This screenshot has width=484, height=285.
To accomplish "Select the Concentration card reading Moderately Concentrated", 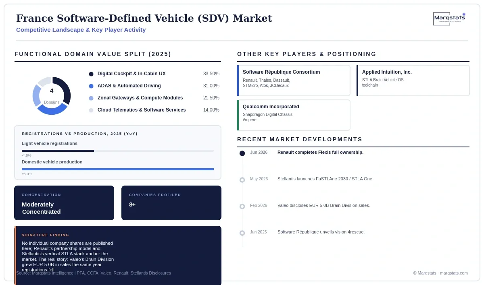I will click(64, 203).
